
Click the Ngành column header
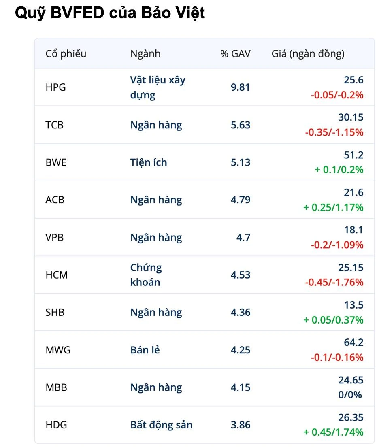point(145,53)
